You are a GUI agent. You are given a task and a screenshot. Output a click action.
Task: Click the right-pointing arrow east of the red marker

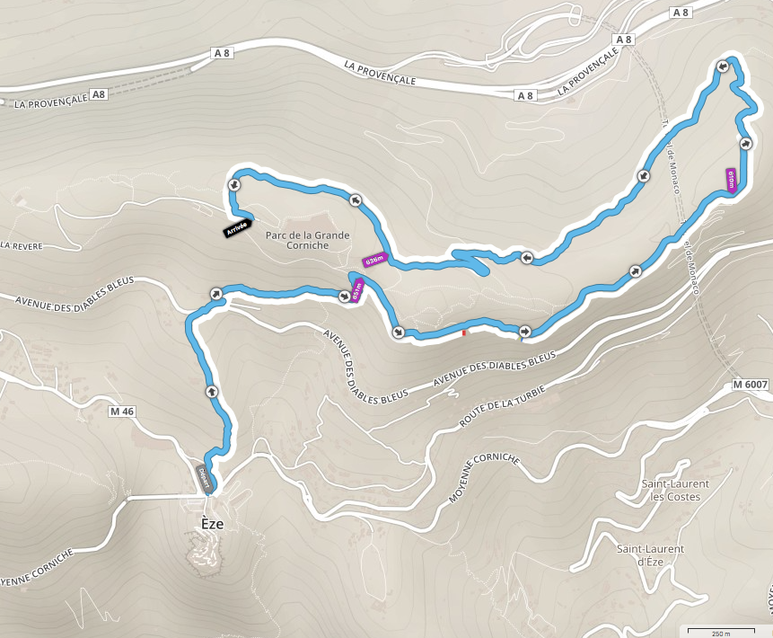pos(525,331)
